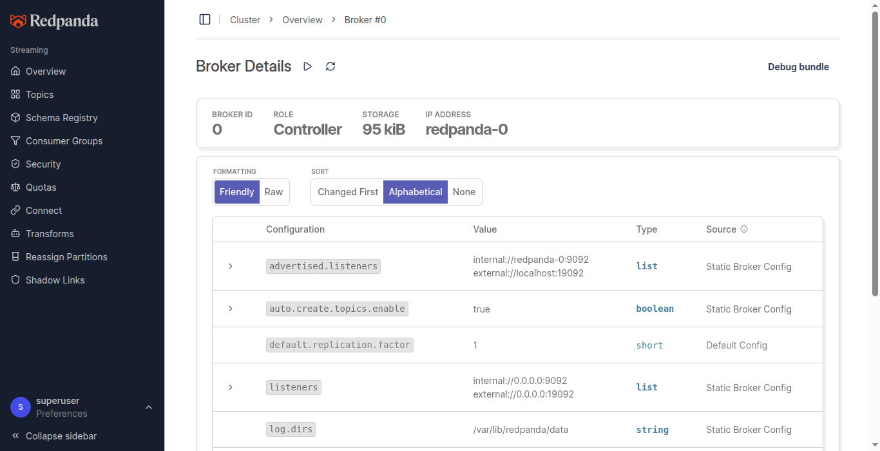
Task: Click the refresh icon beside Broker Details
Action: tap(330, 66)
